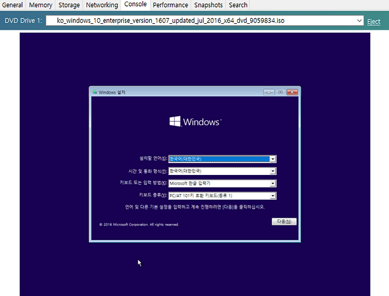This screenshot has width=389, height=296.
Task: Click the Microsoft copyright text
Action: point(139,225)
